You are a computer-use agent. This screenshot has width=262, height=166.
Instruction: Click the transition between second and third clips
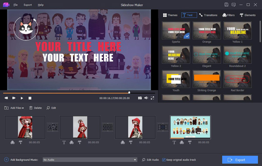[x=107, y=127]
